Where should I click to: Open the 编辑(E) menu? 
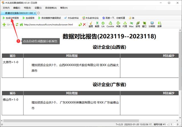coord(17,8)
